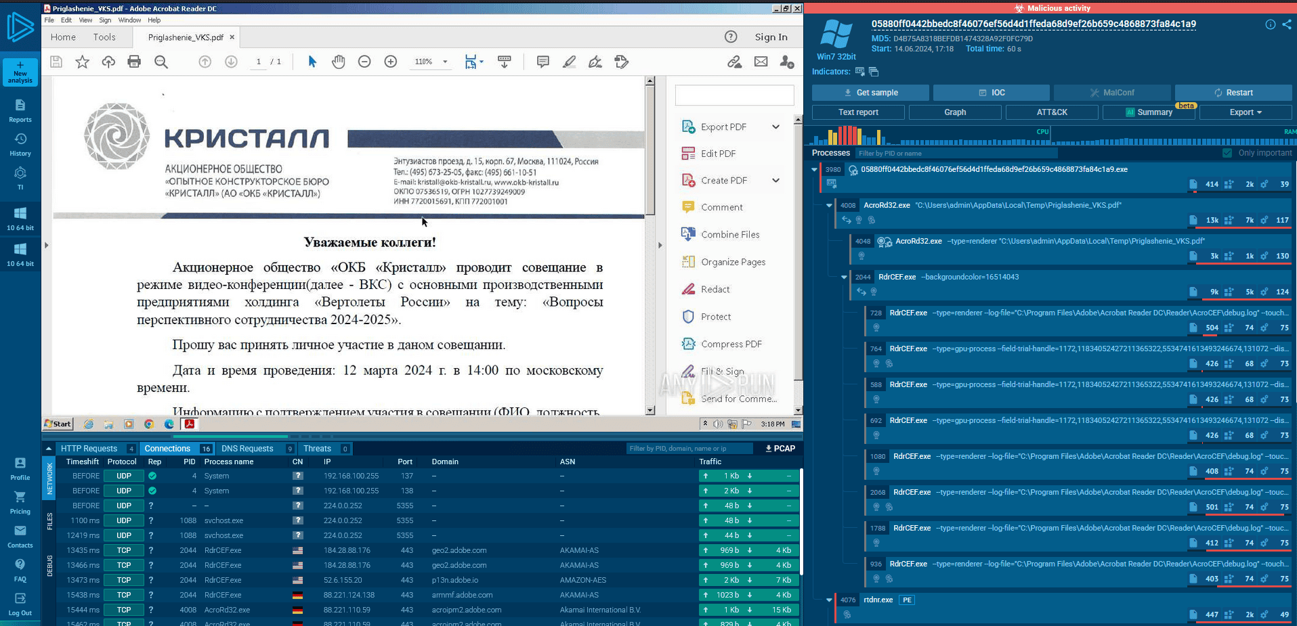
Task: Click the Acrobat sign document icon
Action: coord(595,62)
